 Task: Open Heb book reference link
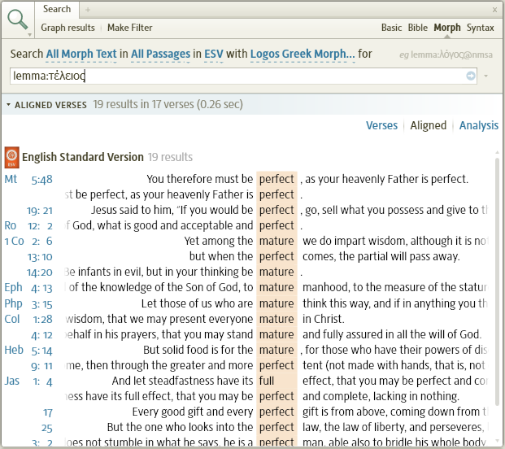click(14, 350)
